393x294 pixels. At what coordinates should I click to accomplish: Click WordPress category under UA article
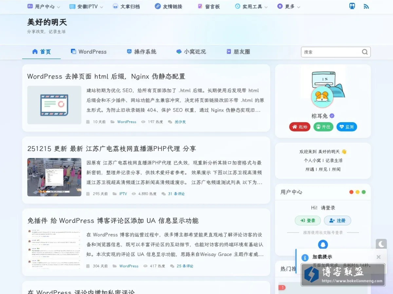[x=129, y=266]
